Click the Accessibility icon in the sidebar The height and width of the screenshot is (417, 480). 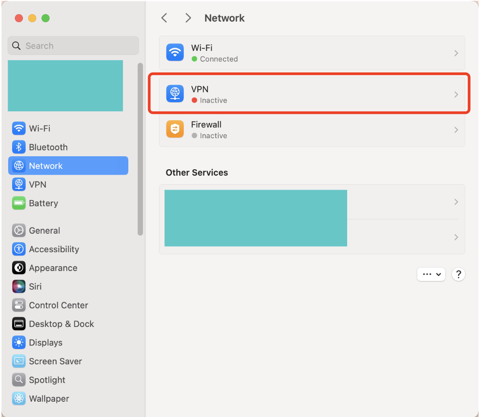[18, 249]
